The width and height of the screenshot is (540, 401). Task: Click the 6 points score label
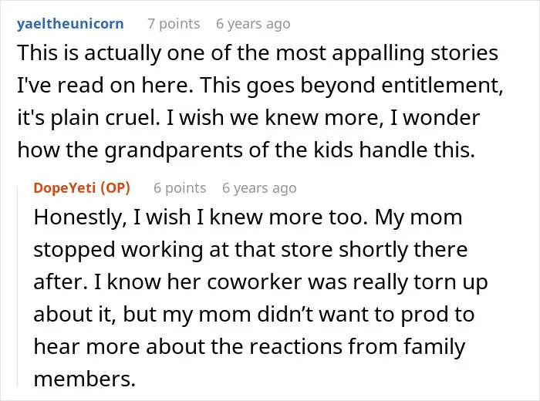(180, 188)
